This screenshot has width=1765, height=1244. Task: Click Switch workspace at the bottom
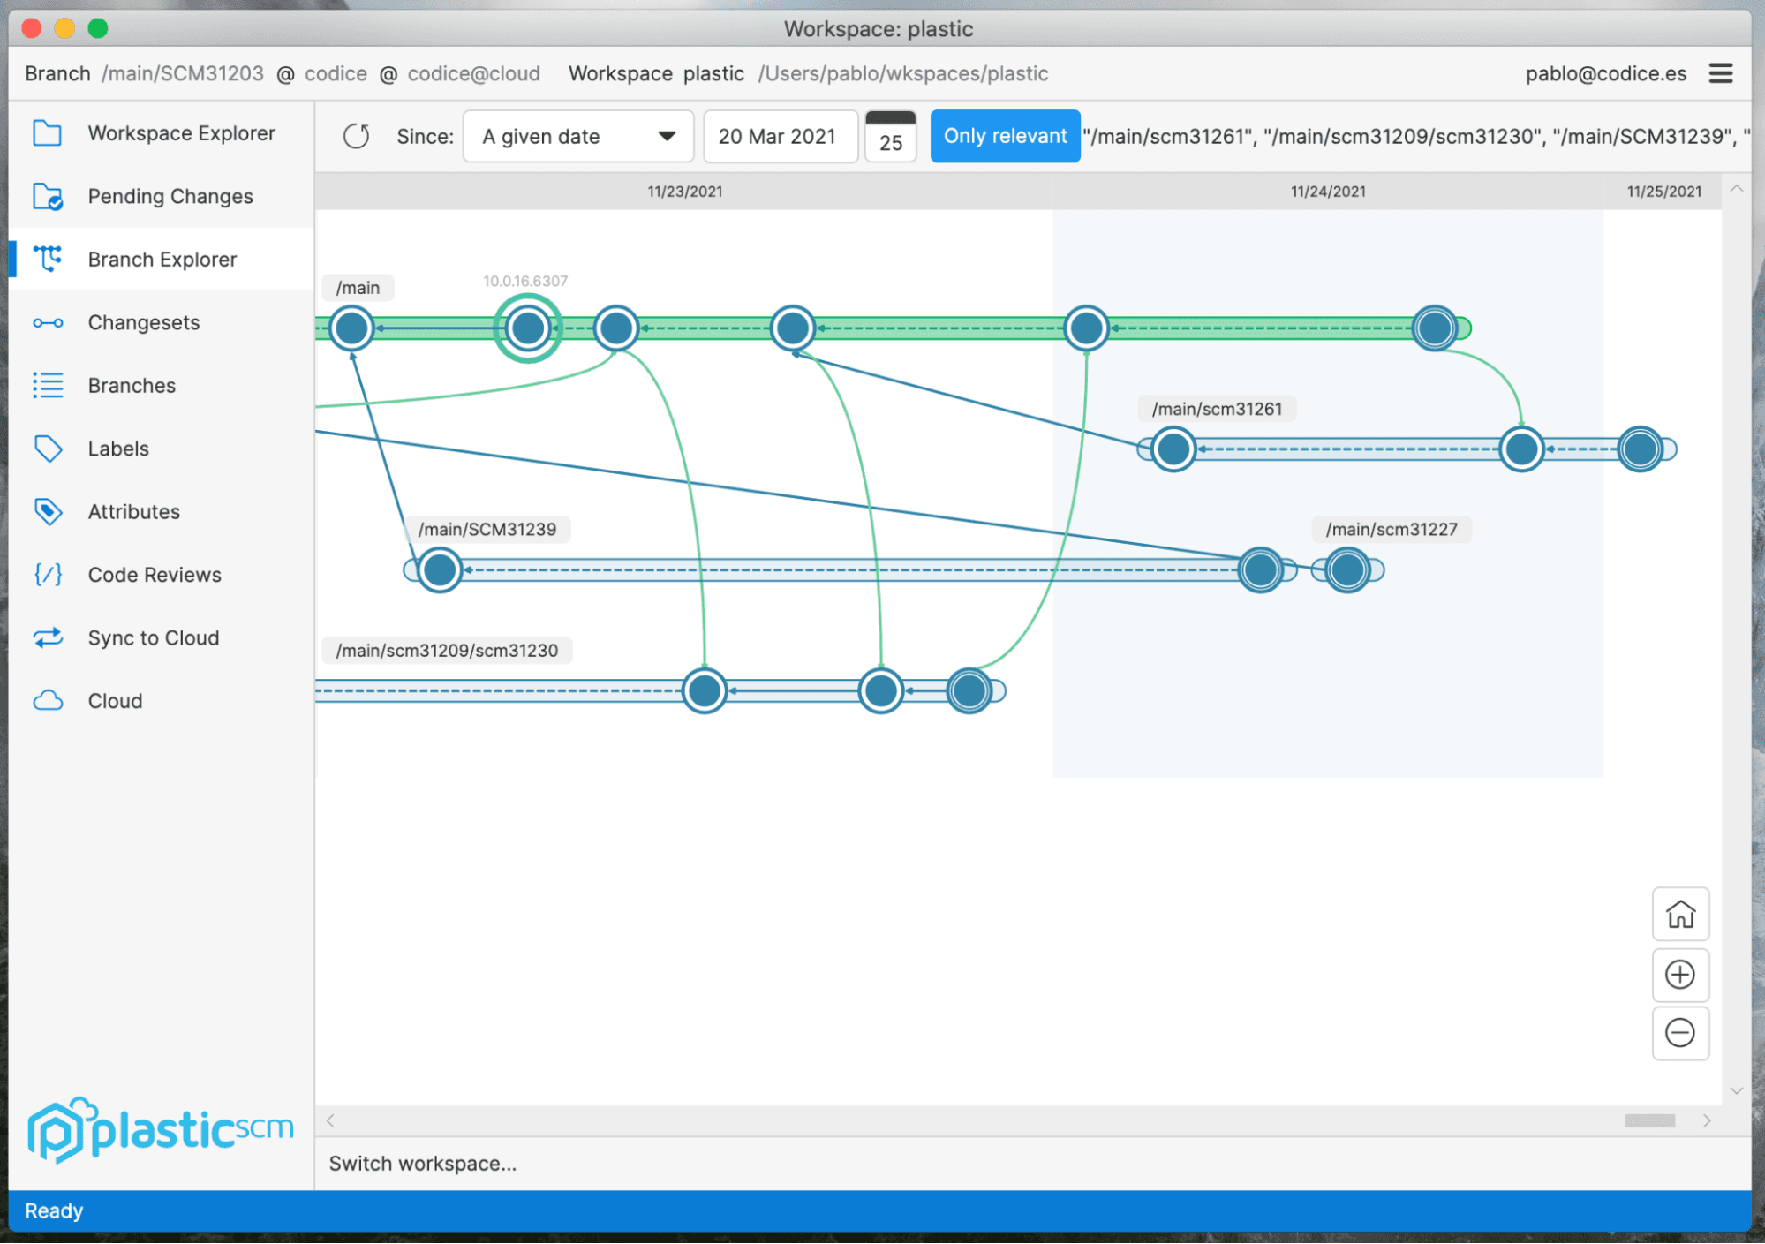[423, 1163]
